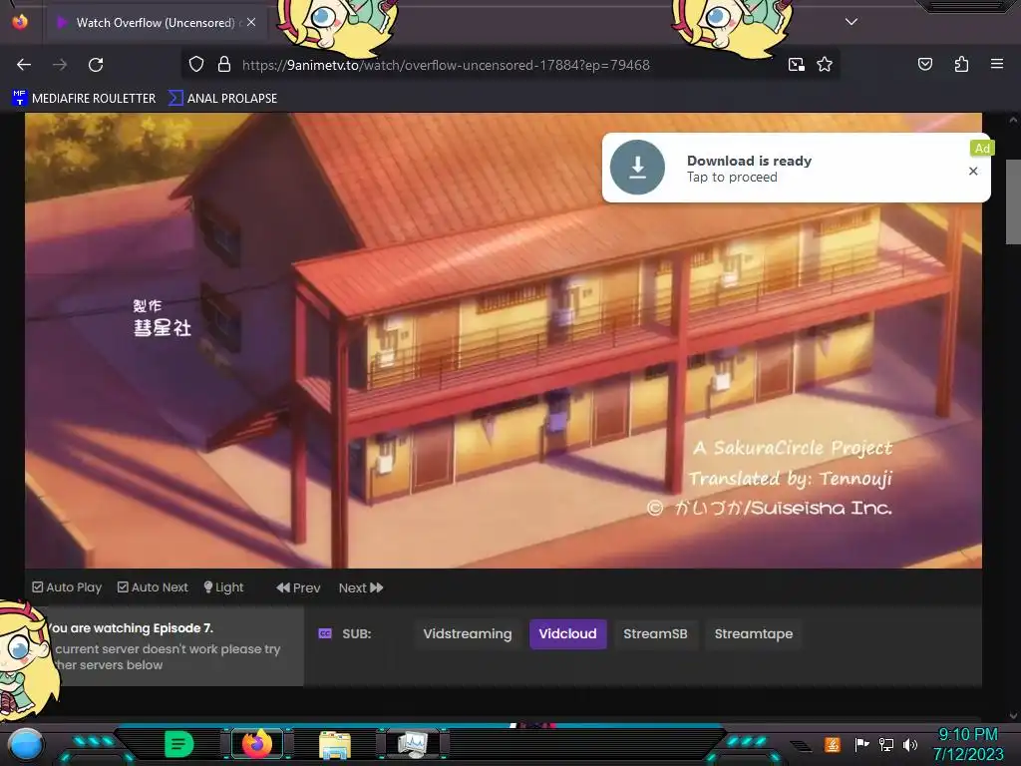The image size is (1021, 766).
Task: Click the CC subtitle icon beside SUB
Action: 325,633
